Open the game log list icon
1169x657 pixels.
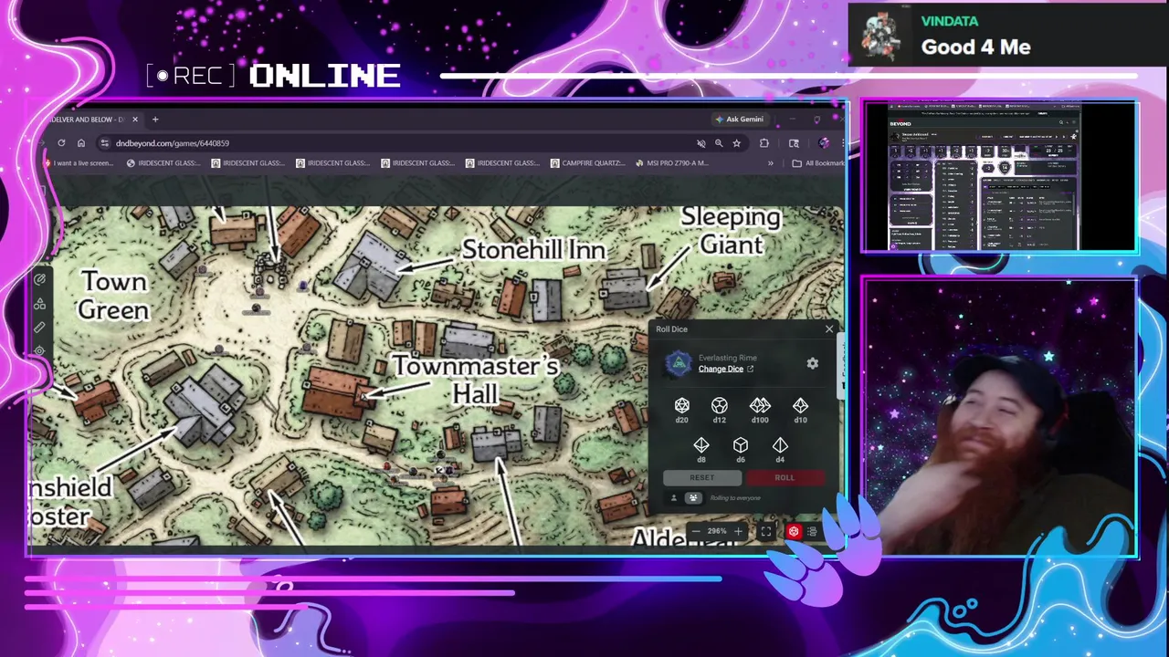pos(812,531)
